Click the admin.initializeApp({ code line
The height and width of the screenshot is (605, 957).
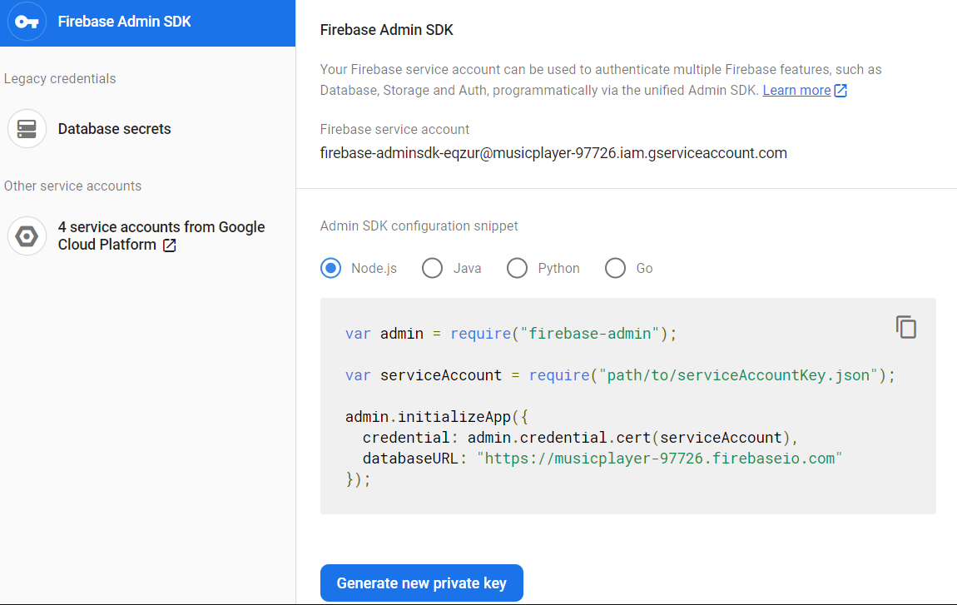click(x=436, y=417)
